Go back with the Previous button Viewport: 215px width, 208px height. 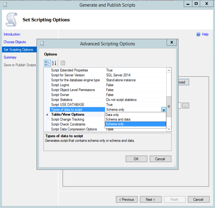pyautogui.click(x=127, y=199)
